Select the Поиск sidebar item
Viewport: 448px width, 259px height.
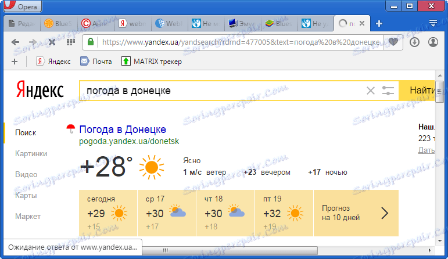click(x=26, y=133)
